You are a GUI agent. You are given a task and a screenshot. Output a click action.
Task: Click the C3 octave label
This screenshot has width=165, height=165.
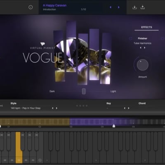click(x=71, y=127)
